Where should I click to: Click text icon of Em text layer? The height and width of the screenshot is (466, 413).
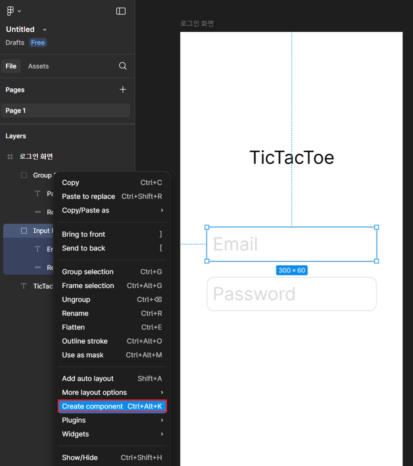[x=37, y=249]
